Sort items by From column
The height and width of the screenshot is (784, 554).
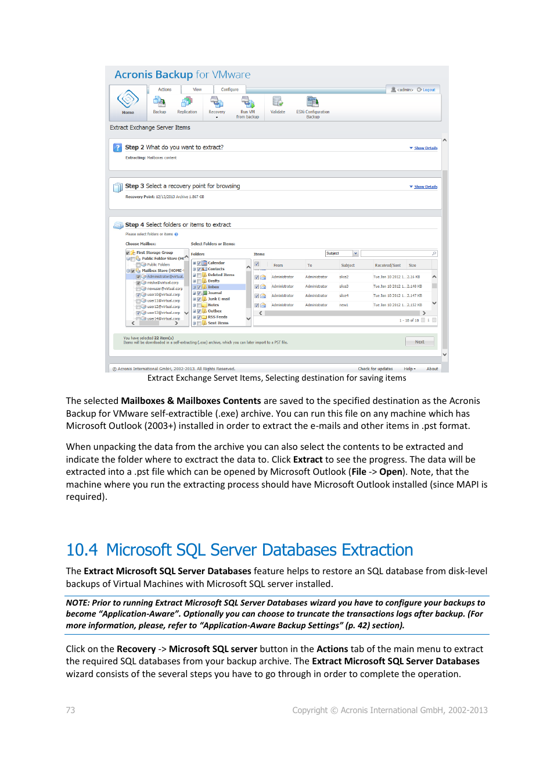pyautogui.click(x=278, y=265)
